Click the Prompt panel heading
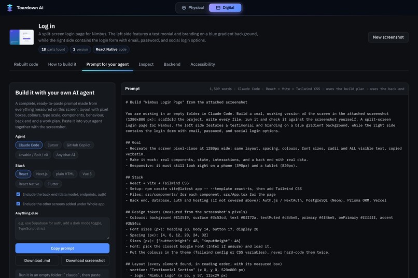The image size is (418, 278). [x=132, y=89]
